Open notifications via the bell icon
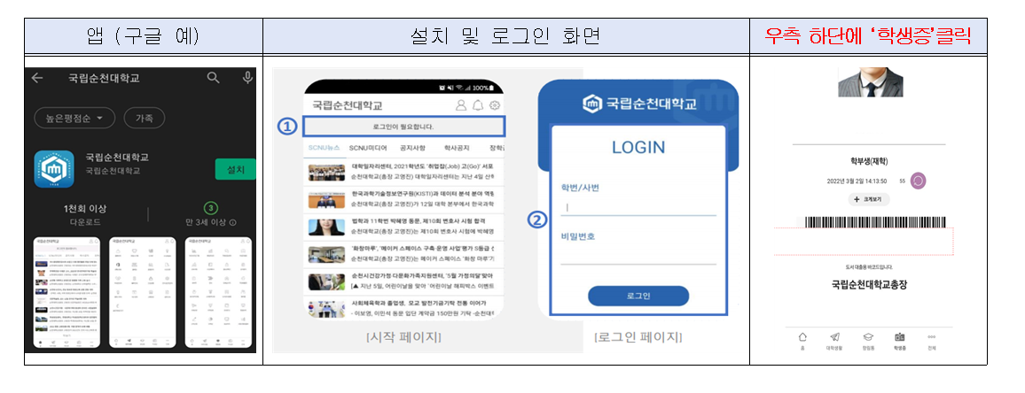This screenshot has height=393, width=1025. 478,105
